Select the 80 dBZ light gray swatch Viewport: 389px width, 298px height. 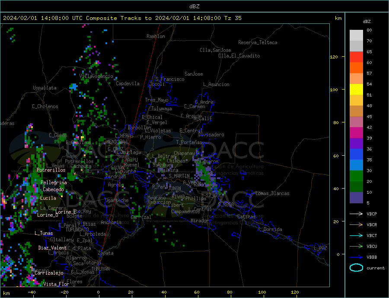pyautogui.click(x=356, y=35)
